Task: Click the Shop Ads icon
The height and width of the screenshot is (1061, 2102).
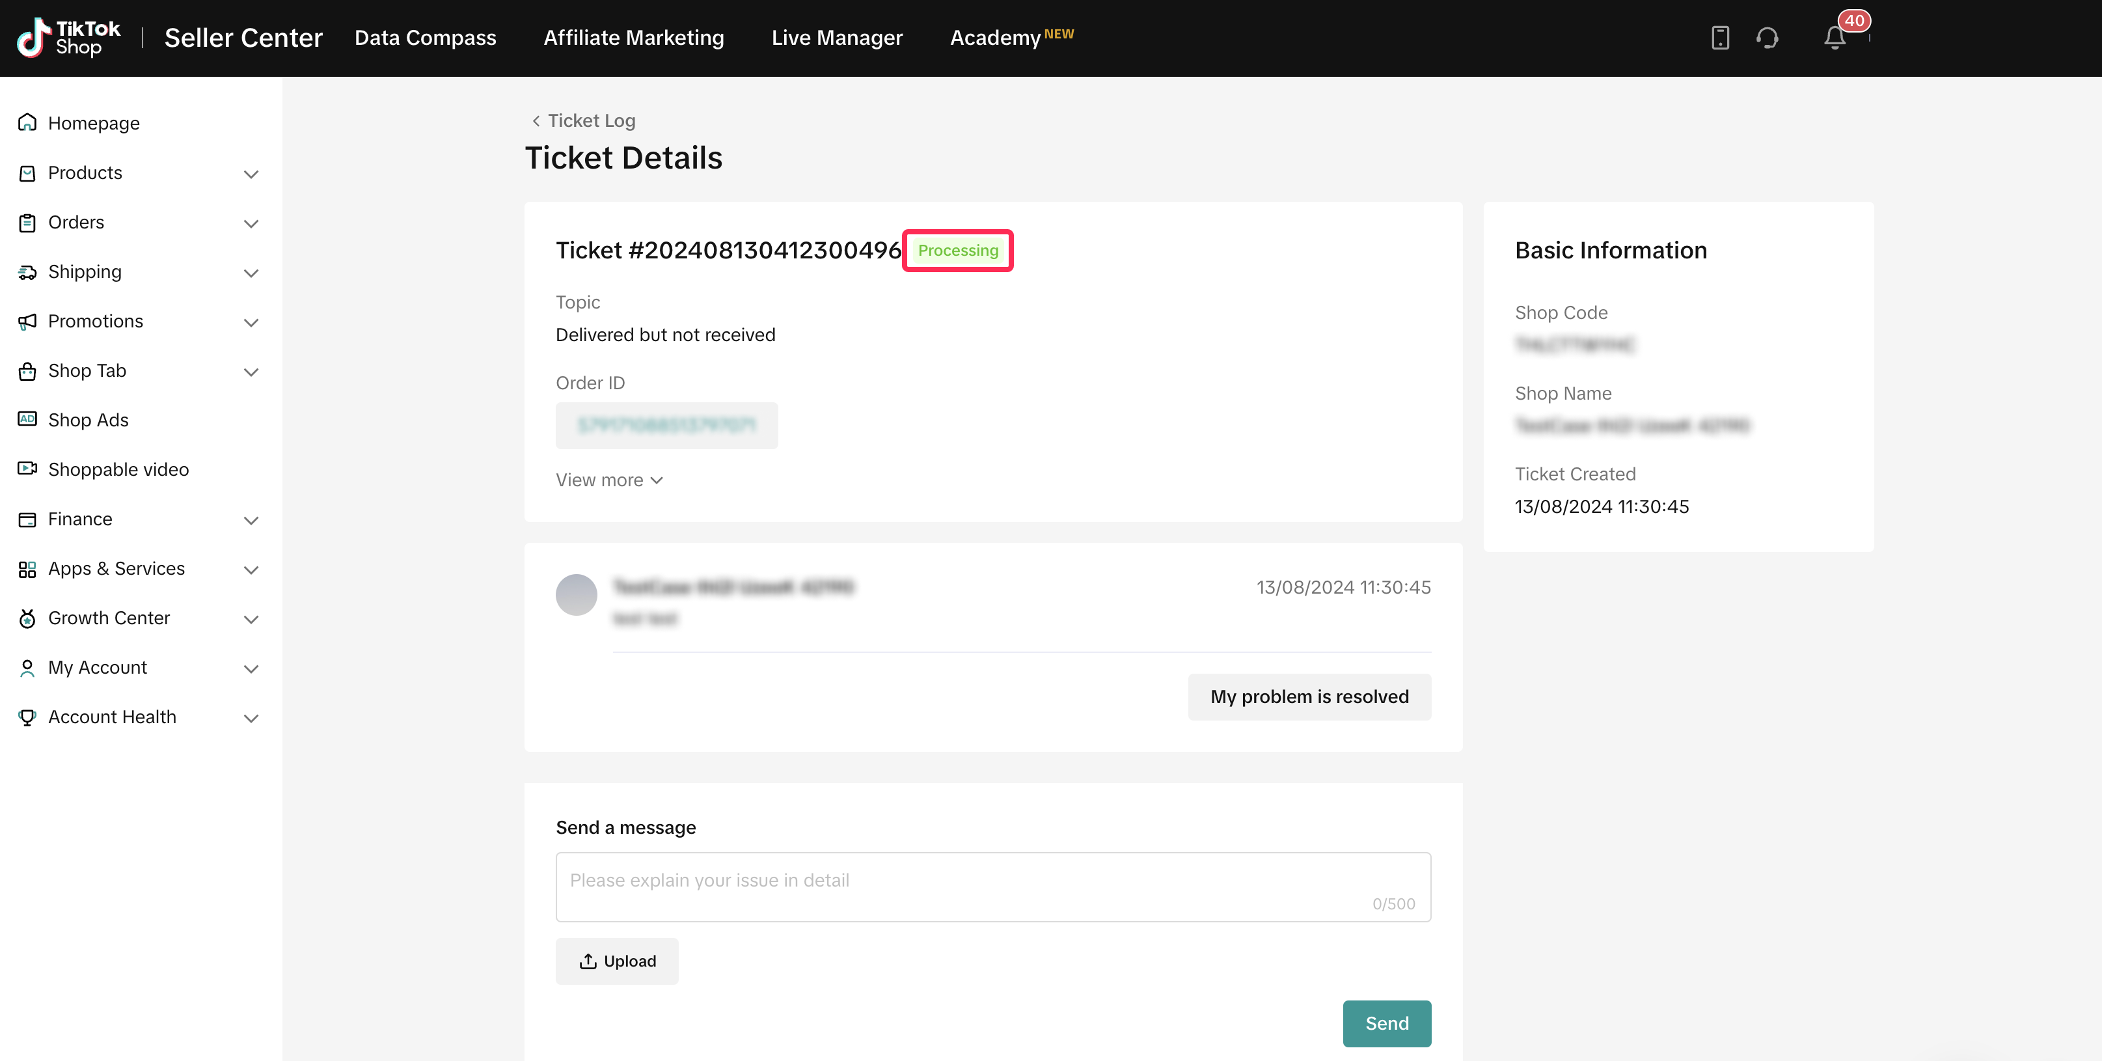Action: pyautogui.click(x=27, y=419)
